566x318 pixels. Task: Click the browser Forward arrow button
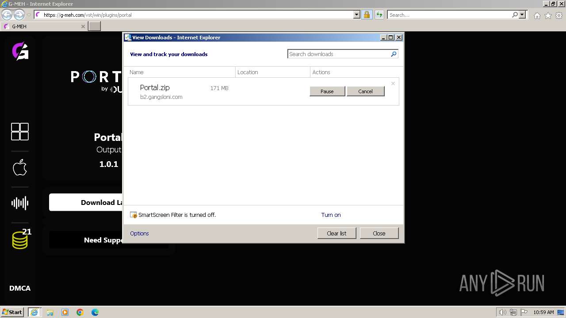(x=19, y=15)
